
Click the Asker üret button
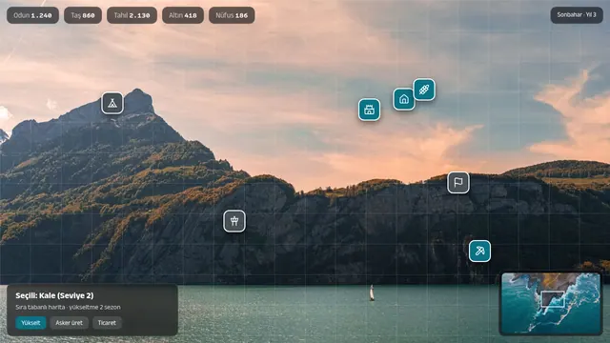point(69,323)
